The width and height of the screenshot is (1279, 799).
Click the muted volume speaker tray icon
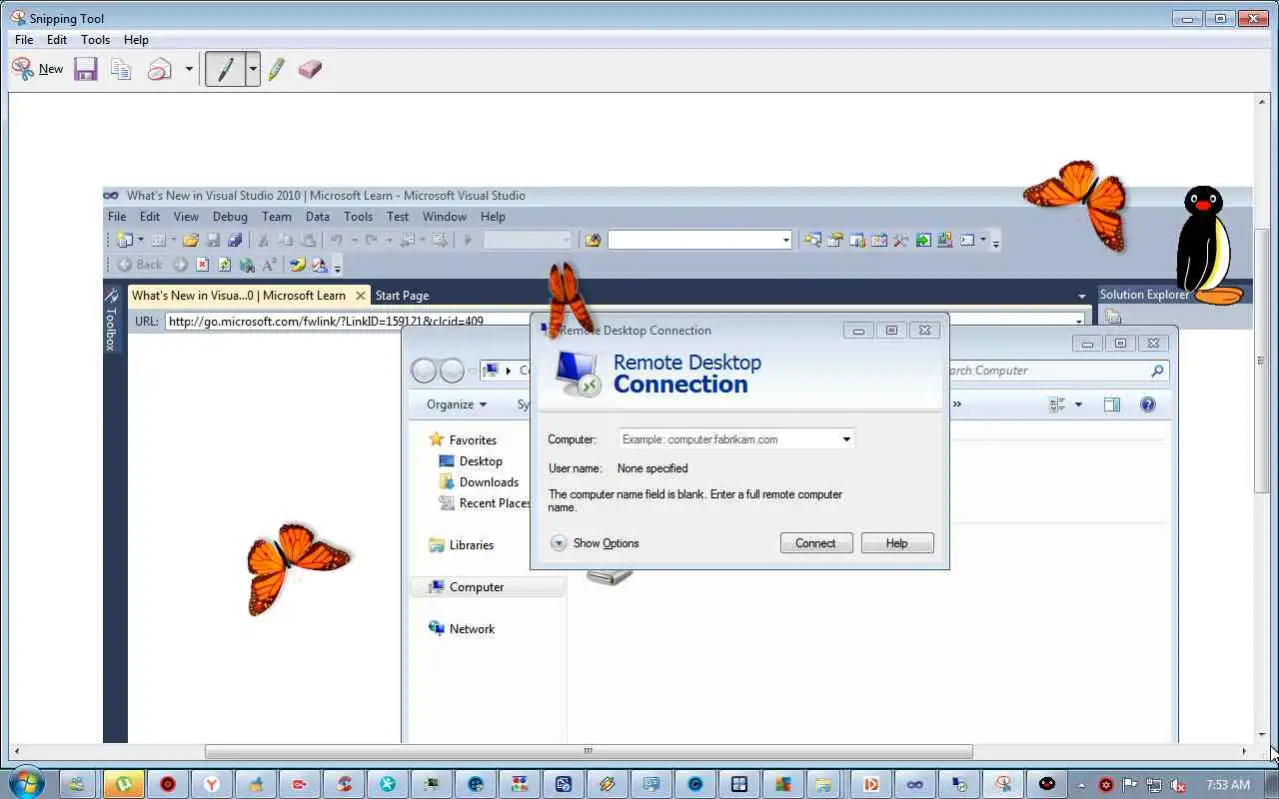tap(1178, 785)
